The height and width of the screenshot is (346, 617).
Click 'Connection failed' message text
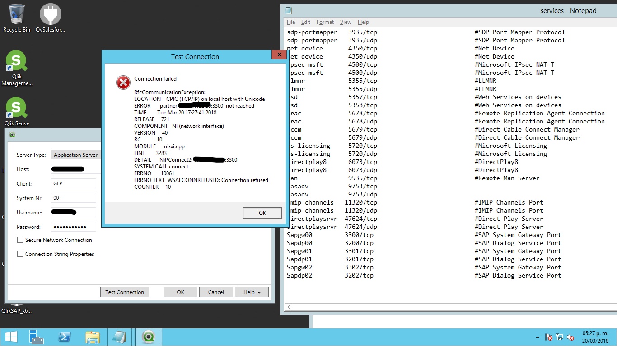155,79
